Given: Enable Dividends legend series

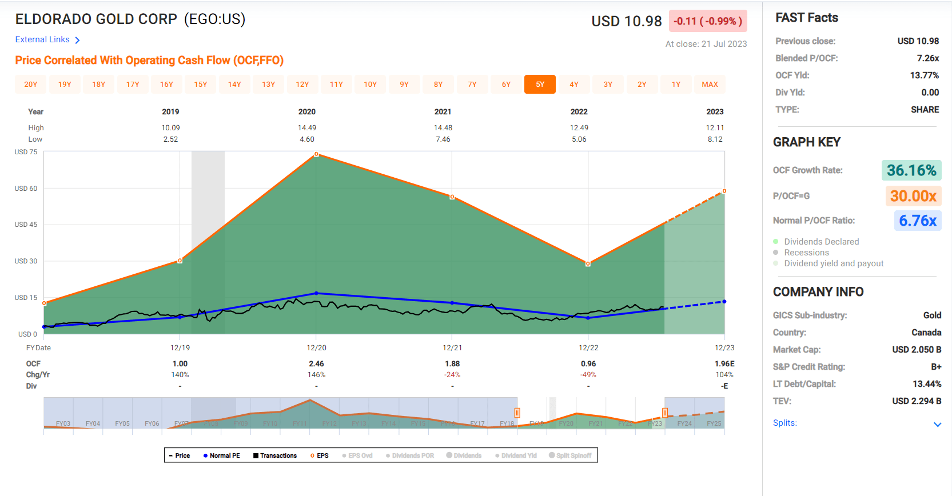Looking at the screenshot, I should [x=464, y=455].
